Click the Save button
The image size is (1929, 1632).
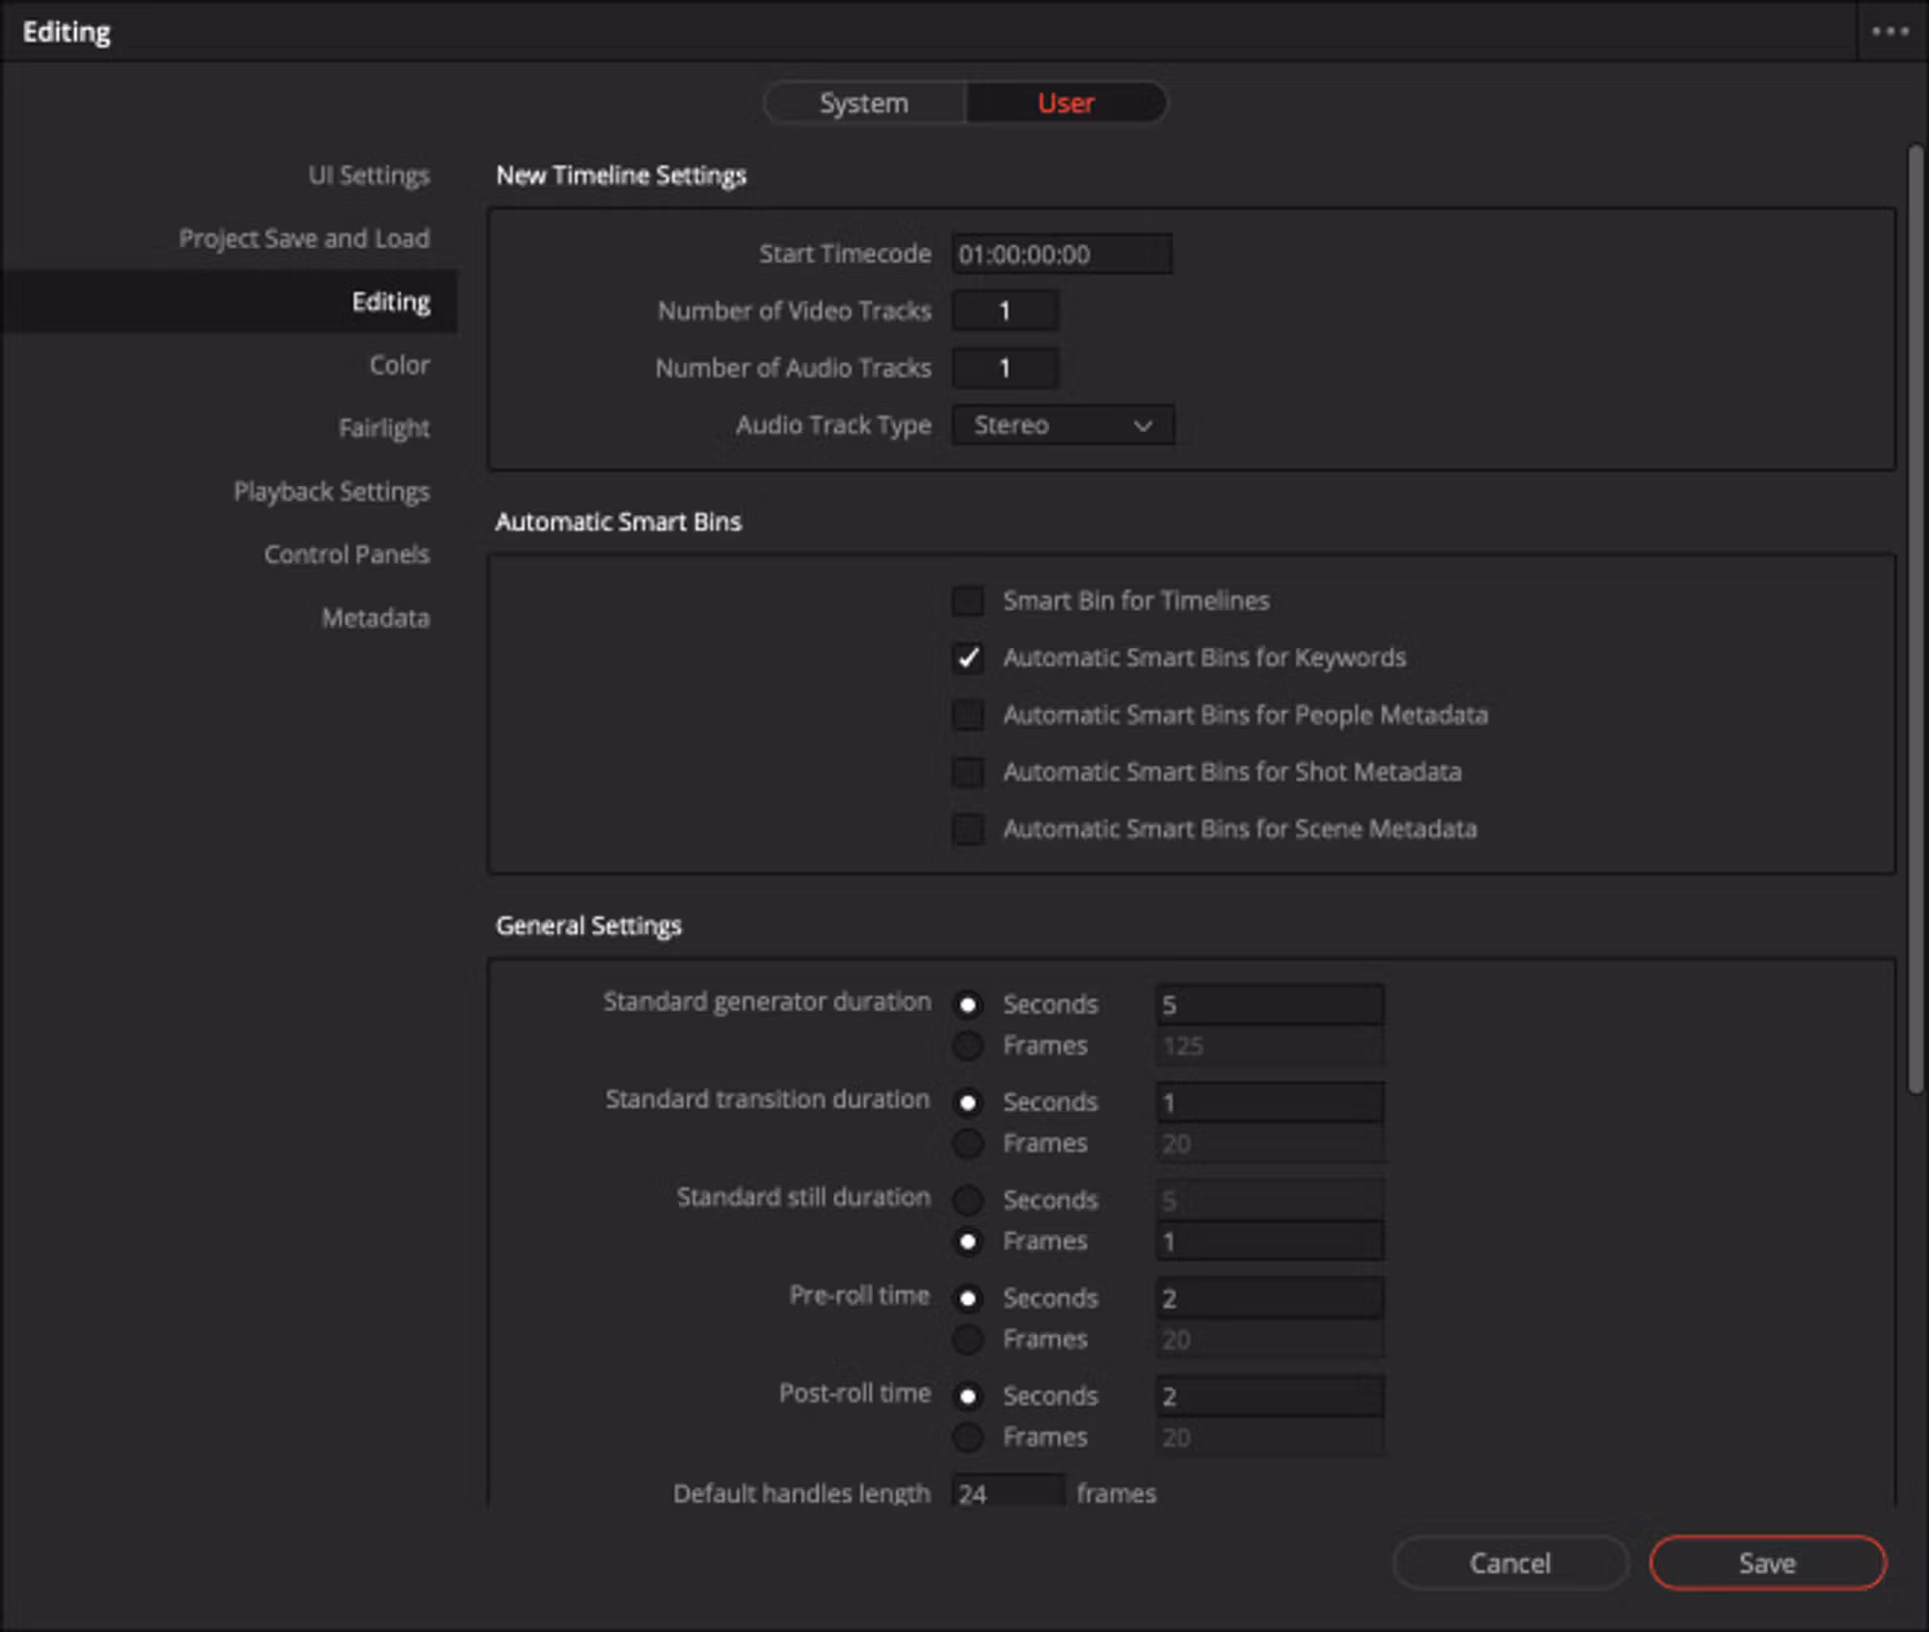[1767, 1564]
